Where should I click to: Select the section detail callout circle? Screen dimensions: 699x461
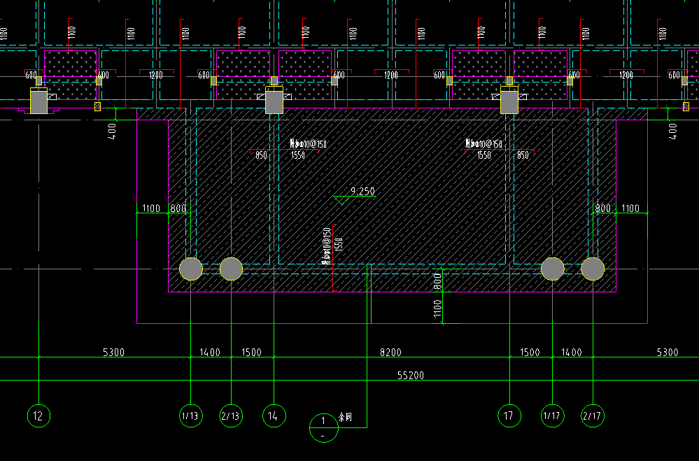pyautogui.click(x=323, y=428)
